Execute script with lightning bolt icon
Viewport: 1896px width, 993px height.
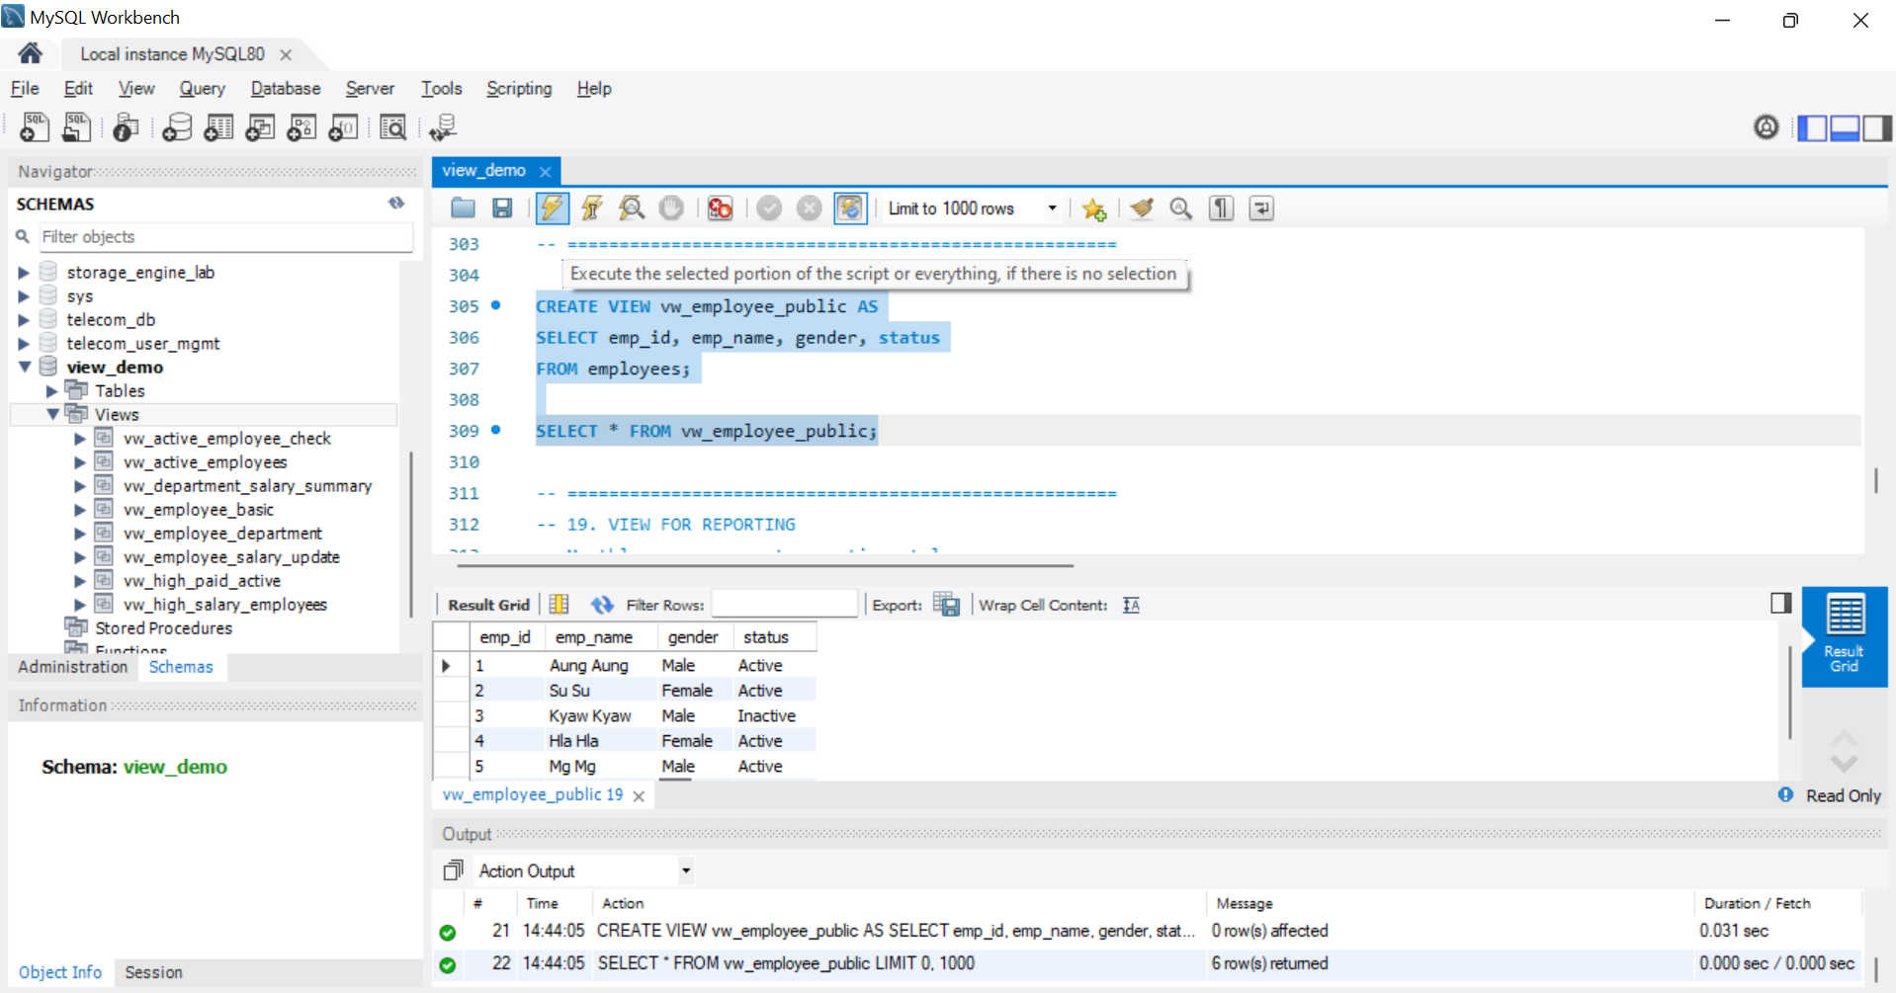(553, 208)
